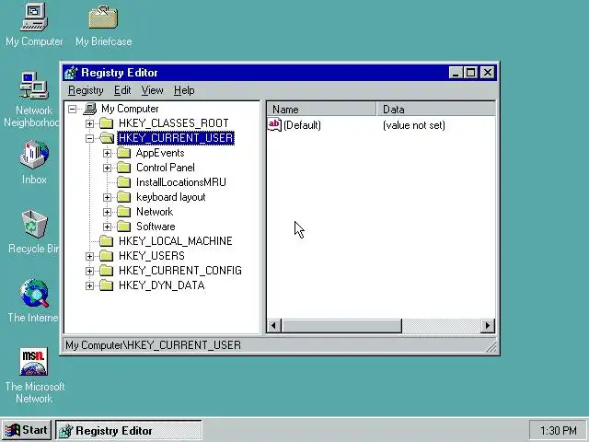Screen dimensions: 589x442
Task: Maximize the Registry Editor window
Action: pos(470,73)
